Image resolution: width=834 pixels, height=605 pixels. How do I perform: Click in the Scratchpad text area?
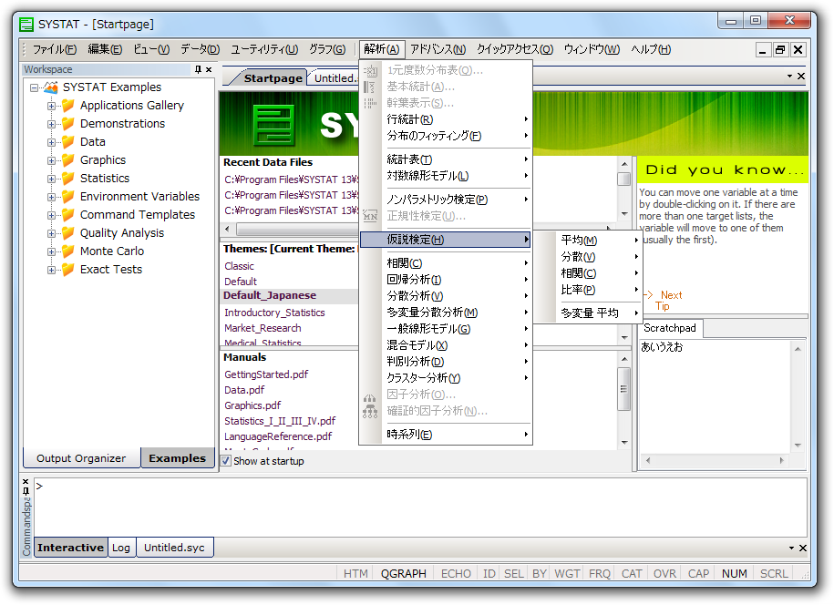coord(716,399)
